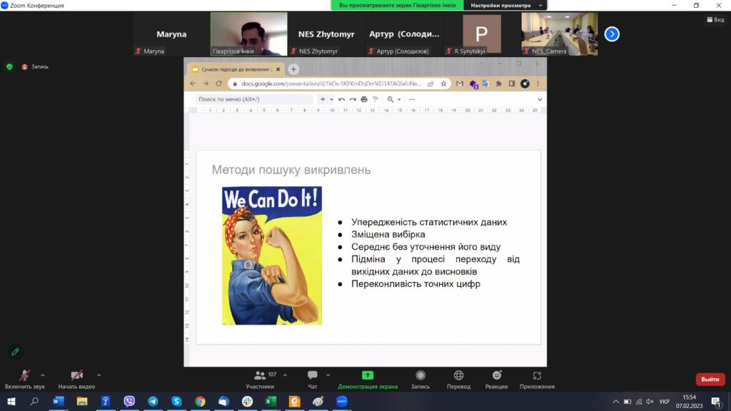731x411 pixels.
Task: Turn on camera with Начать видео
Action: point(76,380)
